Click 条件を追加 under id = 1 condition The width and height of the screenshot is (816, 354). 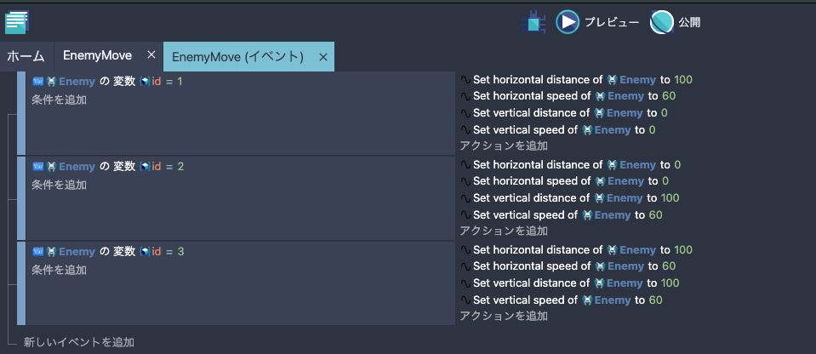click(59, 100)
